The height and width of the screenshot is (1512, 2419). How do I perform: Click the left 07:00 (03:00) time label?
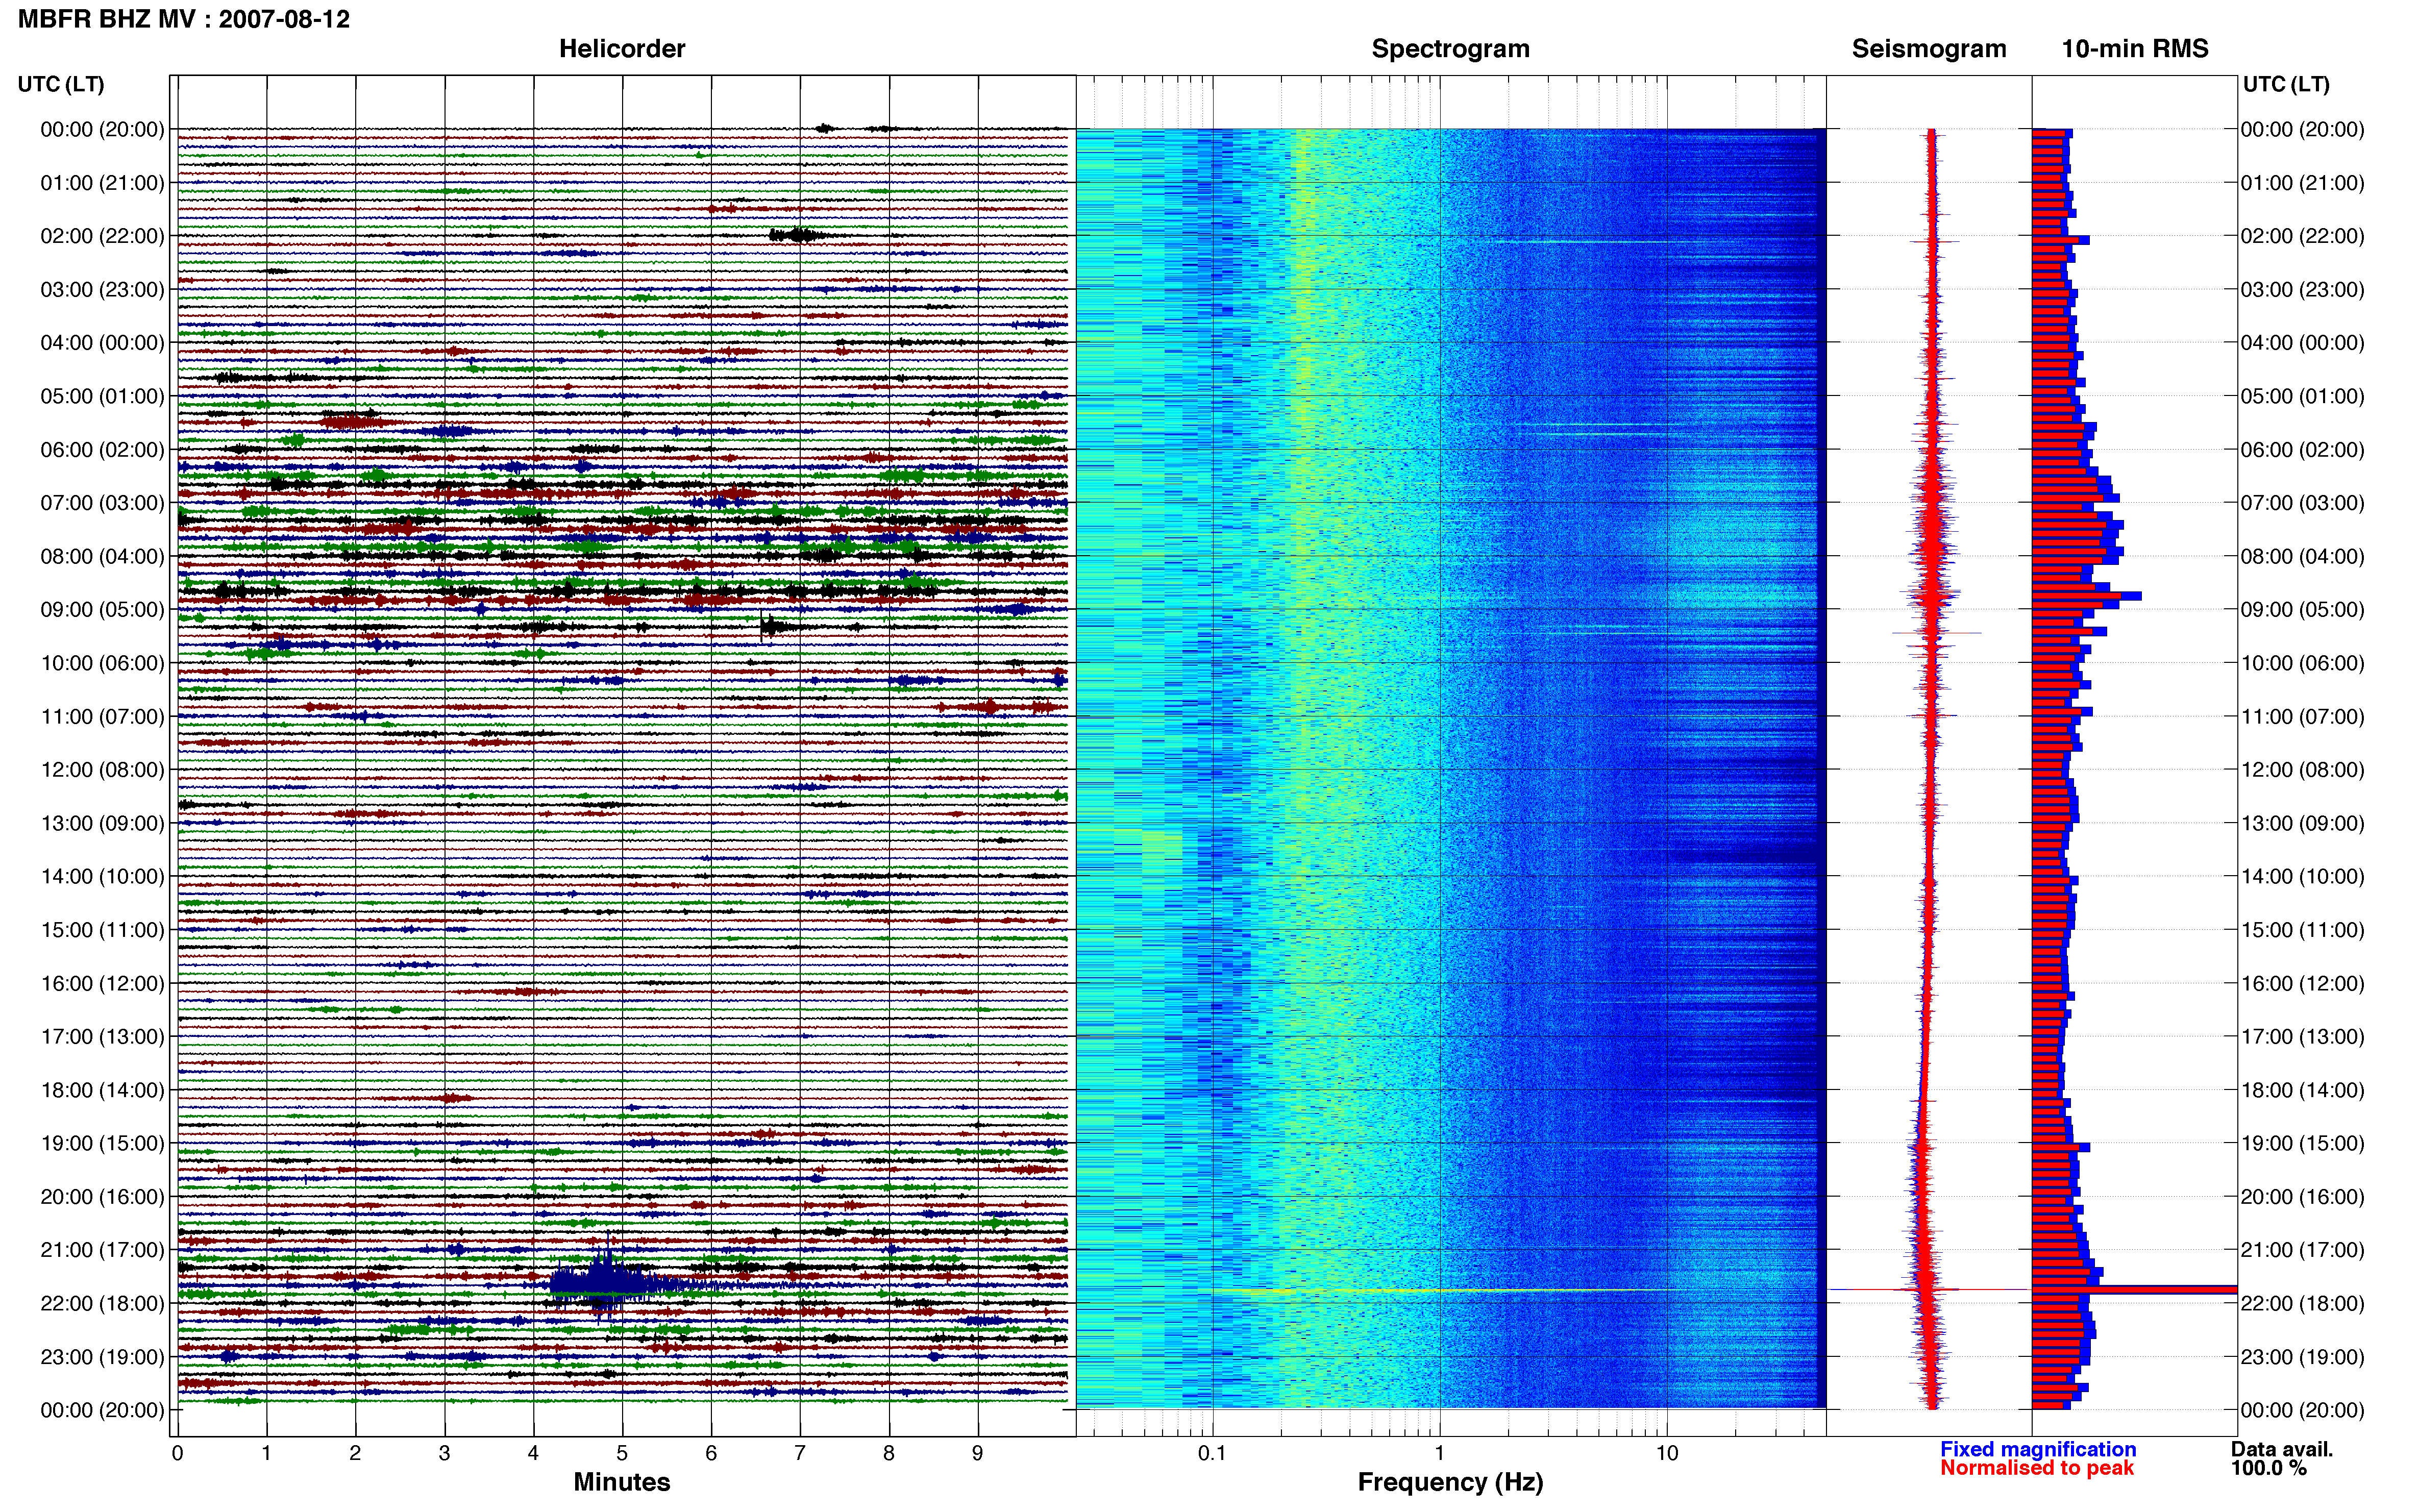[x=102, y=503]
